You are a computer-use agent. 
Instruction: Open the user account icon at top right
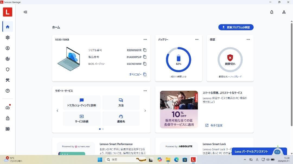(284, 12)
